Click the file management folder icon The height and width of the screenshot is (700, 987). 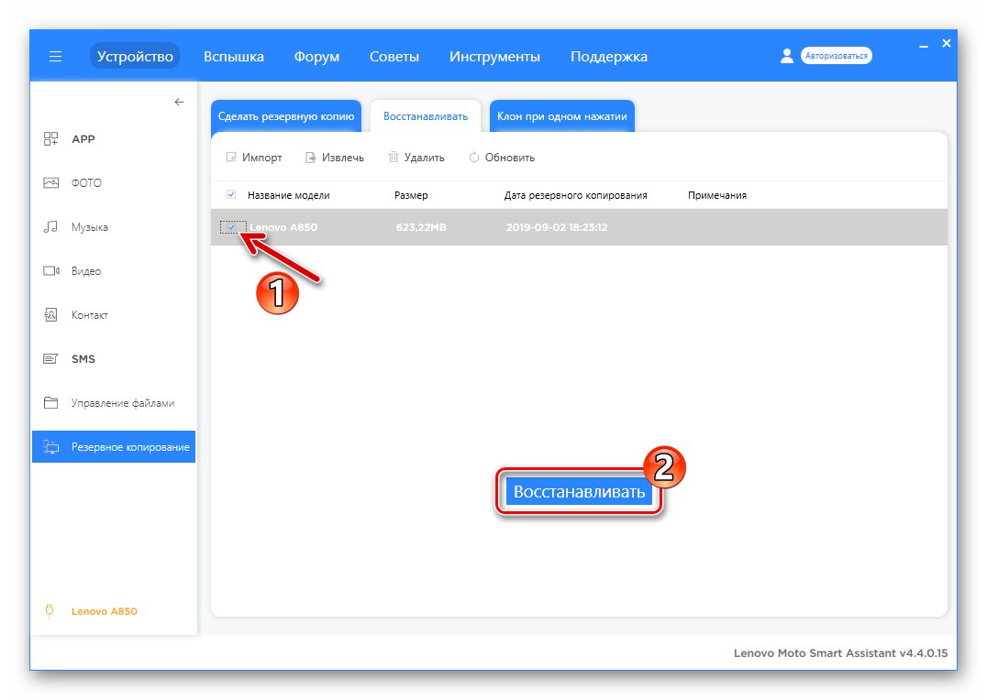[x=51, y=402]
